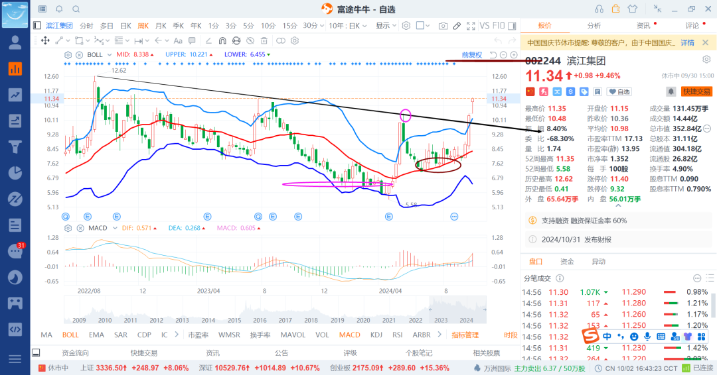Click the notification bell in the title bar
Image resolution: width=717 pixels, height=375 pixels.
[60, 9]
